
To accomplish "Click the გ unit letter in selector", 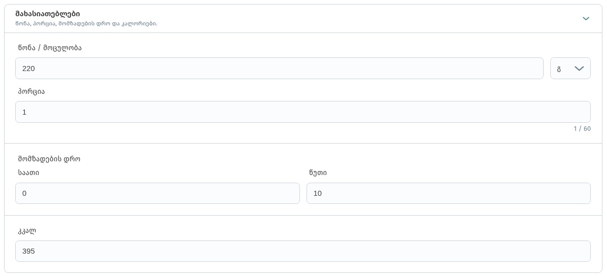I will point(559,70).
